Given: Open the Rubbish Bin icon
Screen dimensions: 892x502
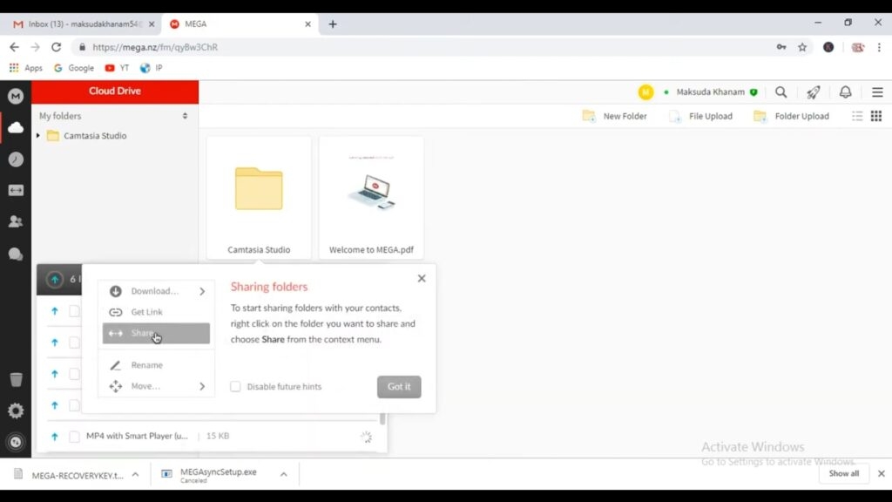Looking at the screenshot, I should 16,380.
